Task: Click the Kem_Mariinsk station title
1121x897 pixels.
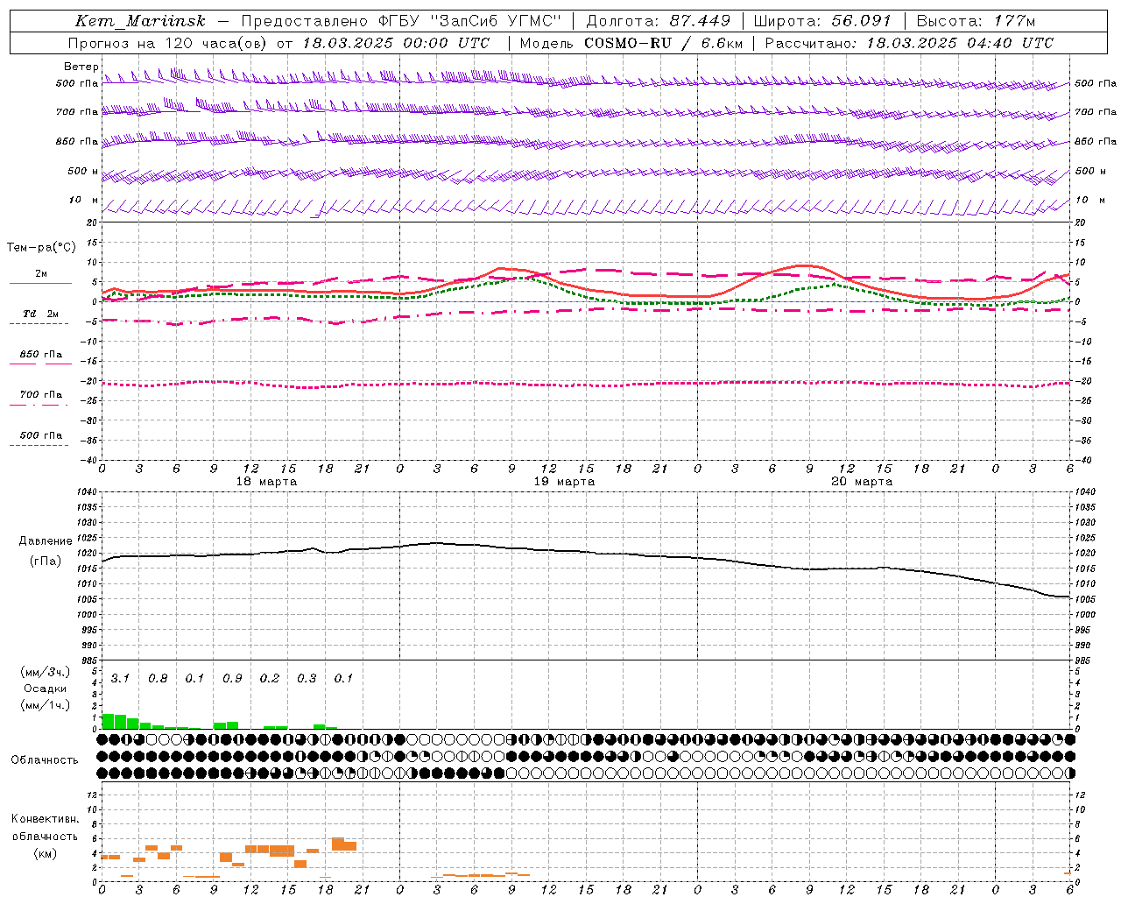Action: click(140, 21)
